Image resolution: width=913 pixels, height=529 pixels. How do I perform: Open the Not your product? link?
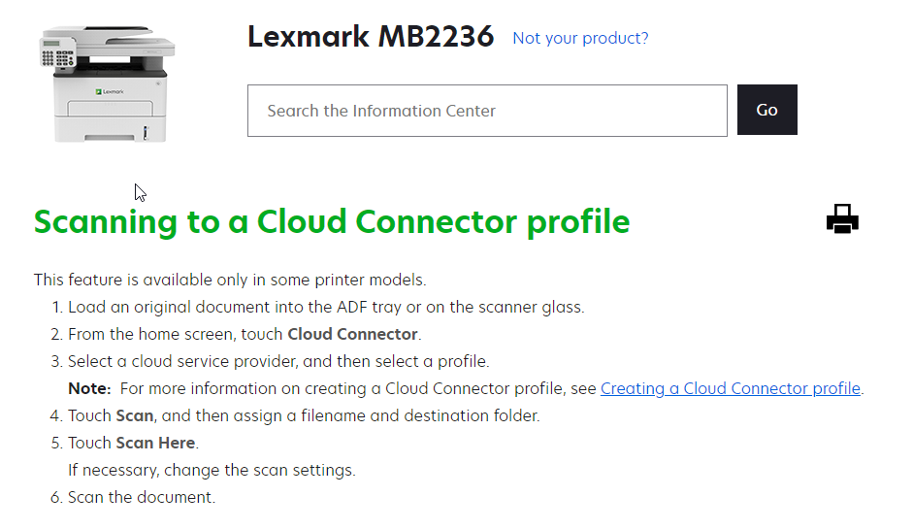[580, 38]
